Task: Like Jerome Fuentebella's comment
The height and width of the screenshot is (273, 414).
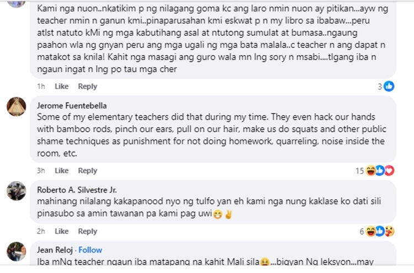Action: 61,171
